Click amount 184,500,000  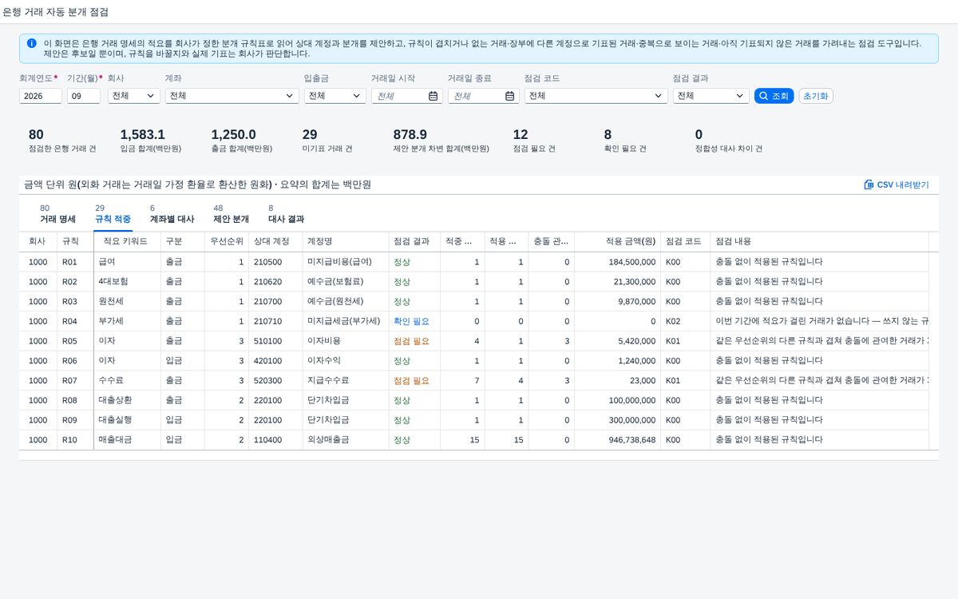coord(632,262)
